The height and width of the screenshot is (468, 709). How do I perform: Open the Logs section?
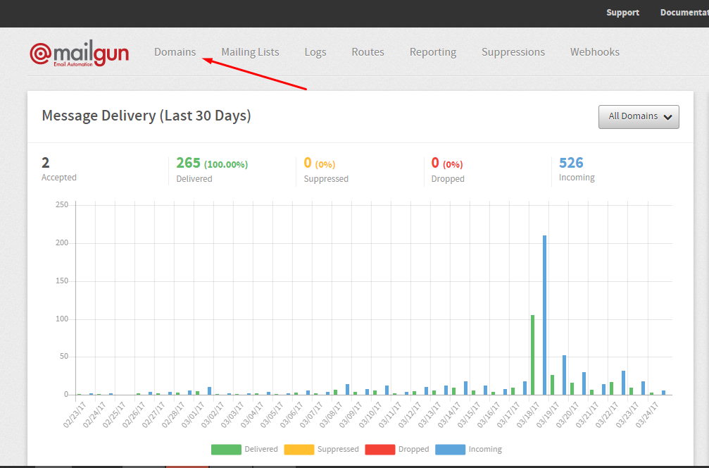(315, 52)
